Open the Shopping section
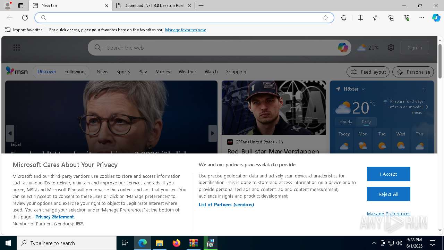Image resolution: width=444 pixels, height=250 pixels. (236, 72)
